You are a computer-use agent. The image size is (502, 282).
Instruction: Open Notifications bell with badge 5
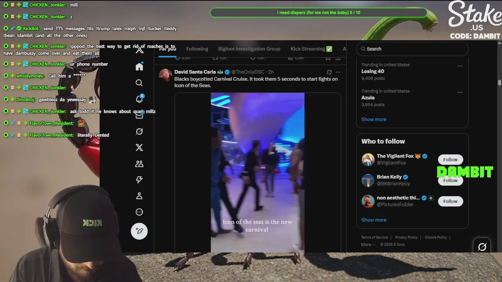(x=139, y=99)
